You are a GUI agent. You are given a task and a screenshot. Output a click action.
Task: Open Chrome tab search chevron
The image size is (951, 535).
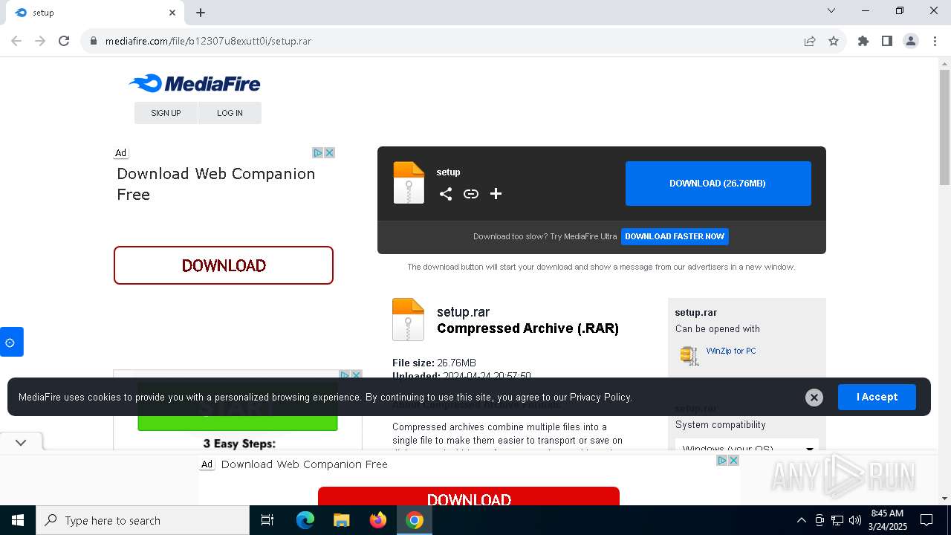(831, 10)
